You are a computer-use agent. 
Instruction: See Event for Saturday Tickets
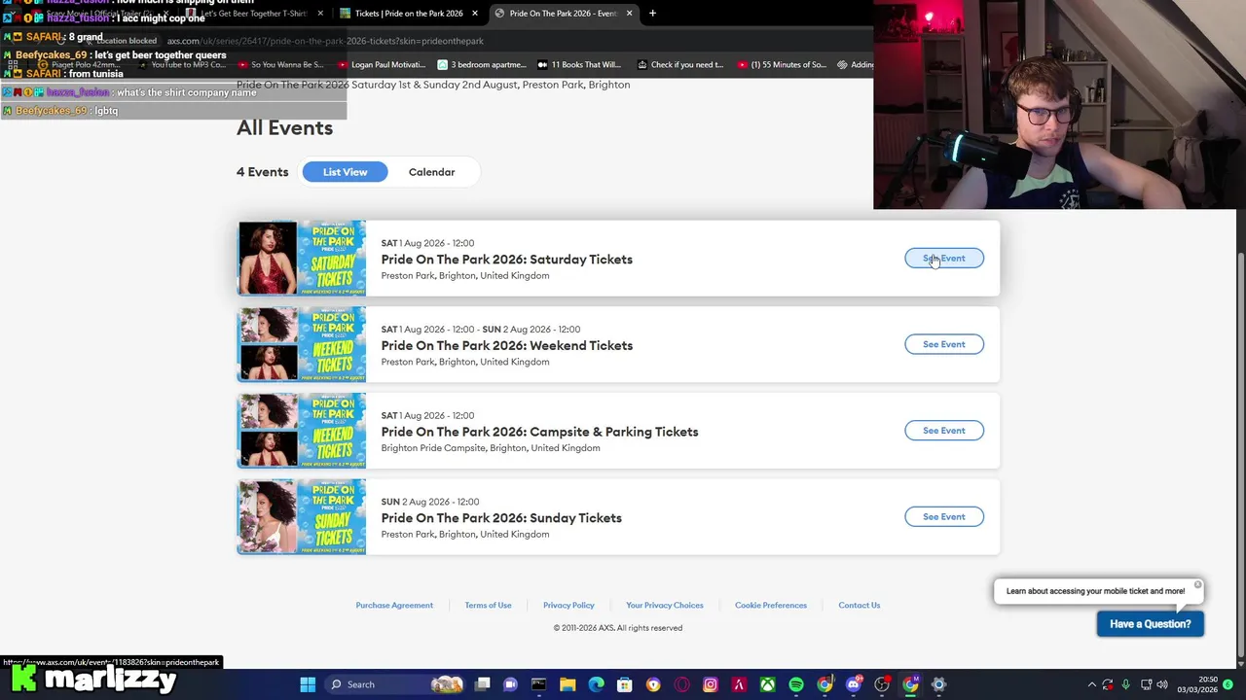944,259
